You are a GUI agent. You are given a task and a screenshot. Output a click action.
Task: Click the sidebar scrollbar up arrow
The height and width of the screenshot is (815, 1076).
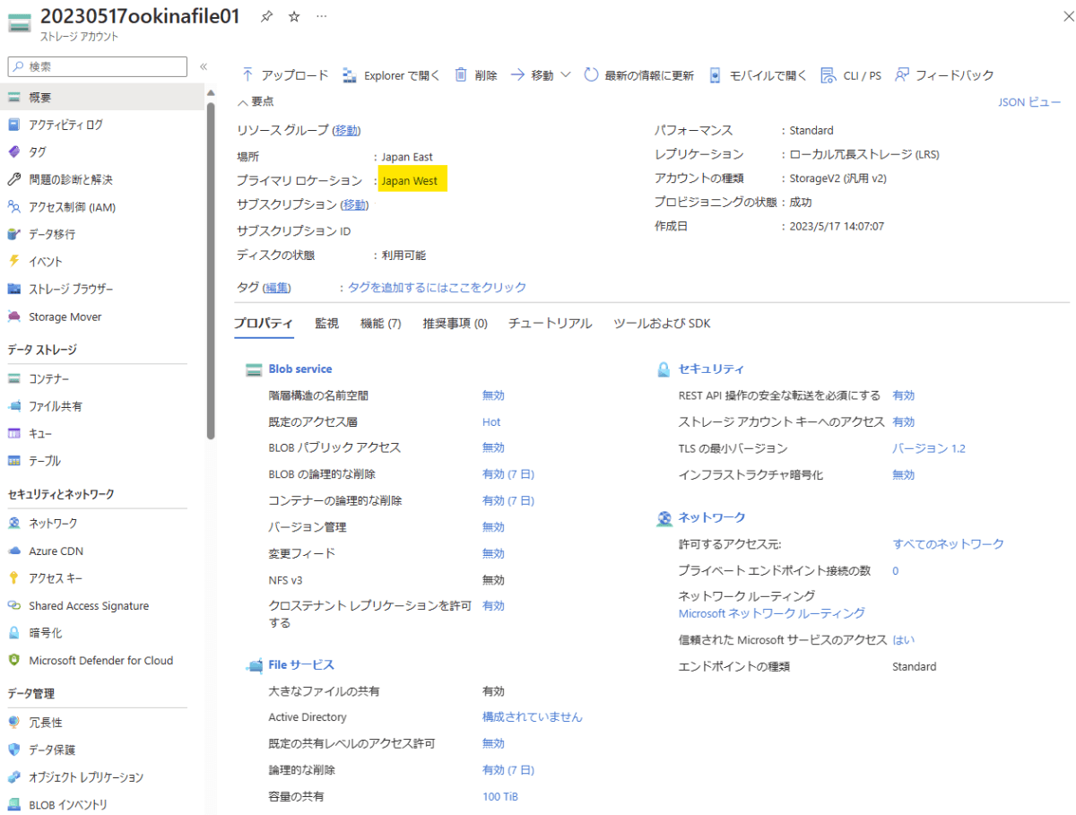pos(211,92)
